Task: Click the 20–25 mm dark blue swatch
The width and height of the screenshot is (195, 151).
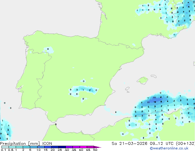Action: click(x=55, y=147)
